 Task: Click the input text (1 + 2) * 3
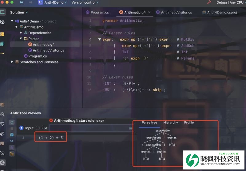click(x=51, y=138)
